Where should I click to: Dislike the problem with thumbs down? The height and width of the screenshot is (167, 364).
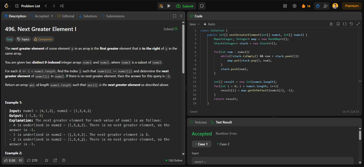pos(21,160)
